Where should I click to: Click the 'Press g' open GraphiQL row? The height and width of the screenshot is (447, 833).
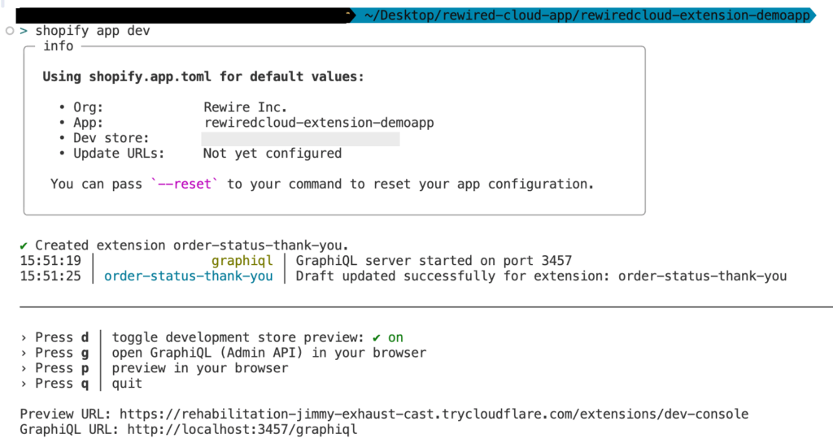tap(223, 353)
